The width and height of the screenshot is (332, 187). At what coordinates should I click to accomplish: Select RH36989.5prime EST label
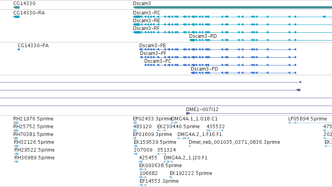[34, 158]
